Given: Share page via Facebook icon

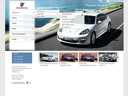Looking at the screenshot, I should click(27, 83).
